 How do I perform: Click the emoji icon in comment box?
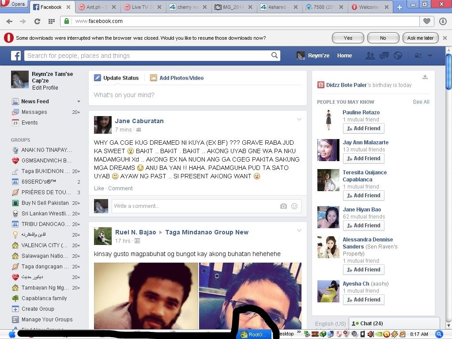click(x=294, y=206)
